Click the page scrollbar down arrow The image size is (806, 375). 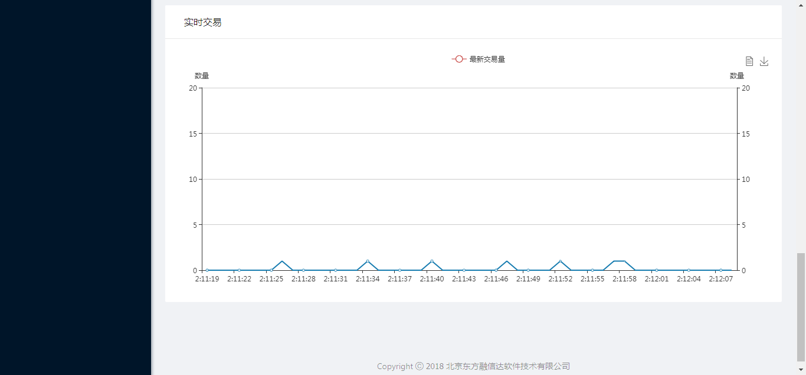pos(801,369)
